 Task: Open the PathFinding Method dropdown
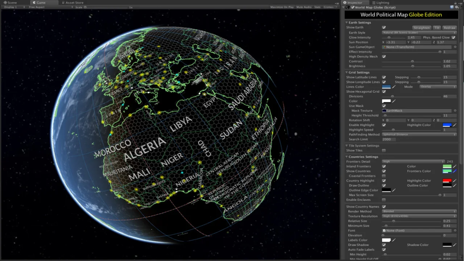[419, 134]
